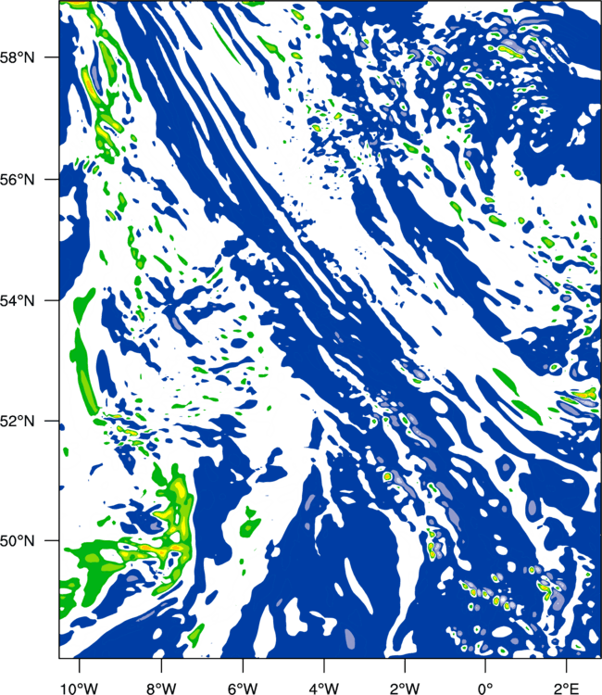Click the 4°W longitude label
The height and width of the screenshot is (695, 602).
coord(324,689)
